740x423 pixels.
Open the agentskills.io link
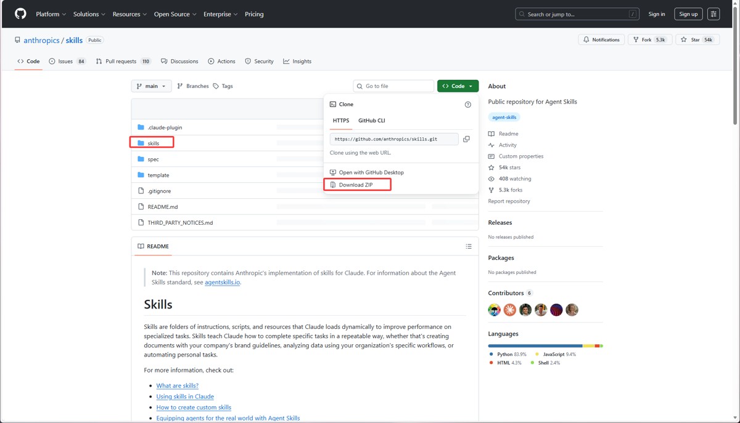point(222,282)
